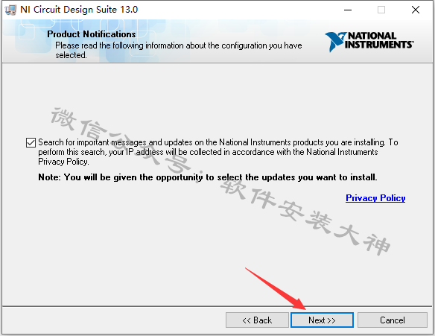435x336 pixels.
Task: Click the bold 'Note: You will be given' text
Action: [208, 177]
